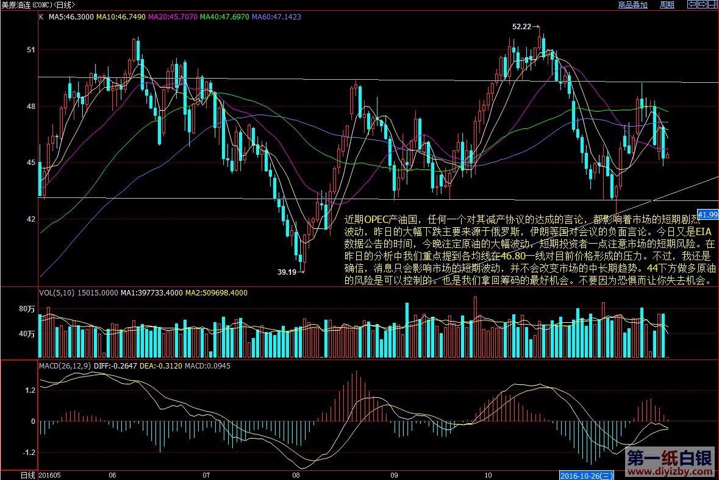The image size is (719, 480).
Task: Click the 41.99 price tag on axis
Action: [708, 214]
